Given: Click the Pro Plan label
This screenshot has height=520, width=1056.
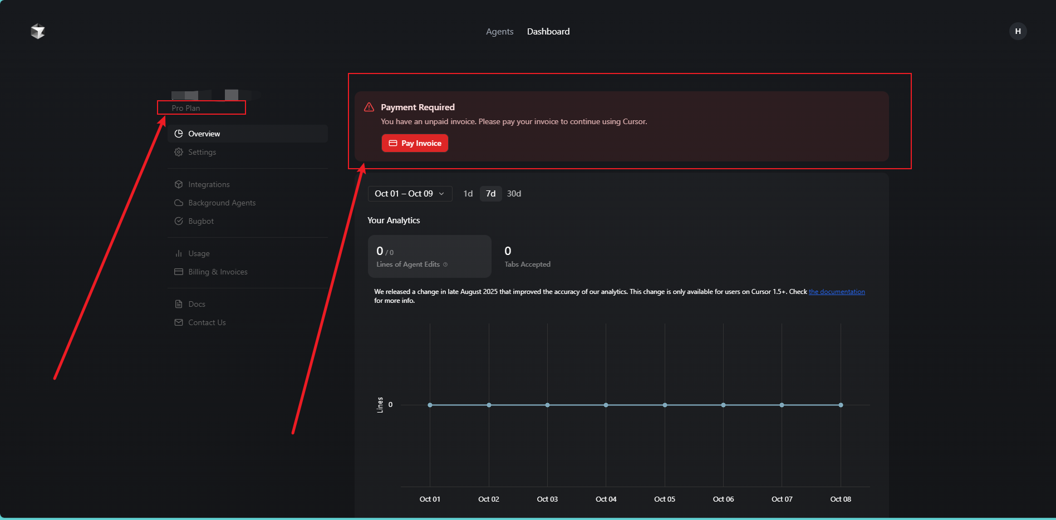Looking at the screenshot, I should [186, 108].
